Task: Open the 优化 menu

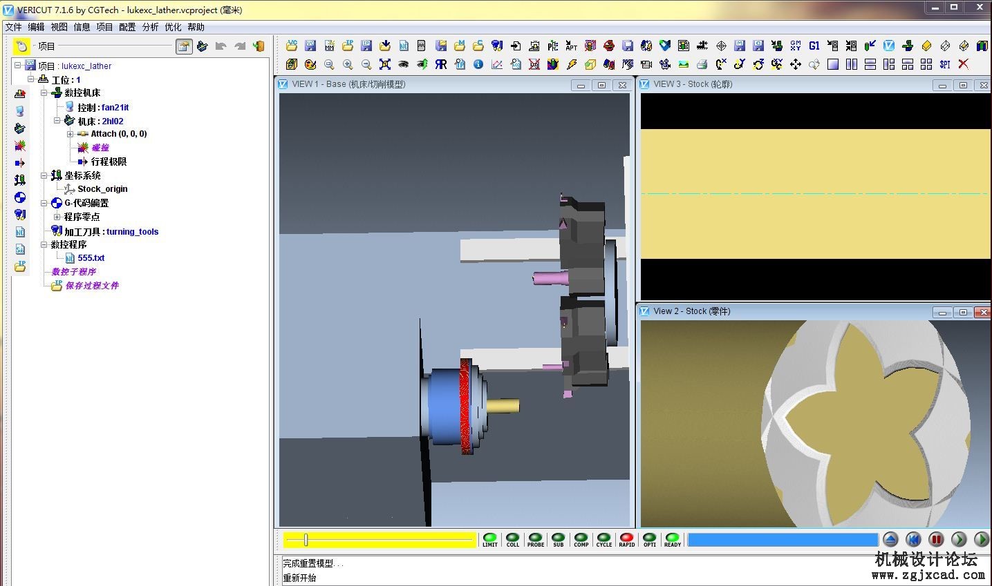Action: tap(173, 27)
